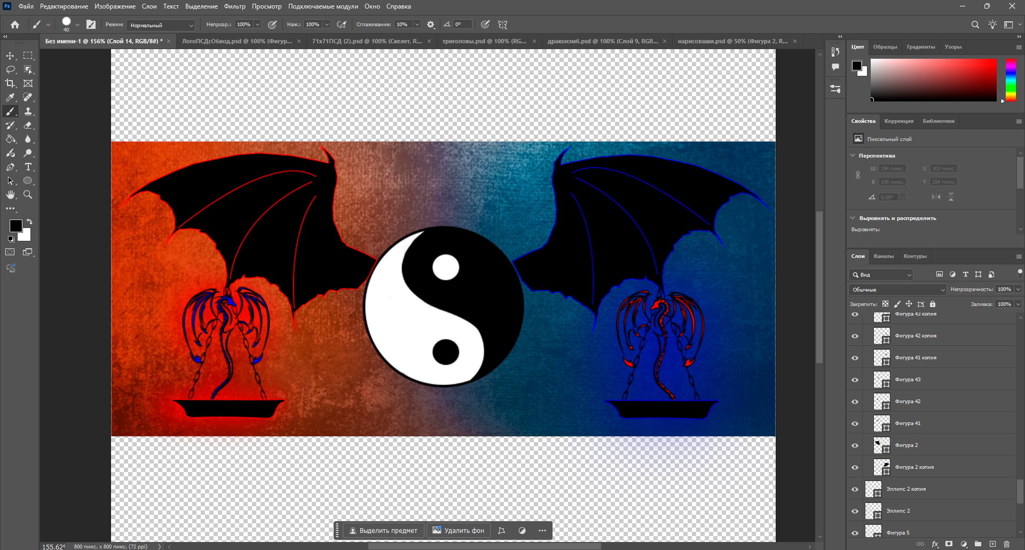Click the rainbow hue slider strip
1025x550 pixels.
click(x=1011, y=80)
